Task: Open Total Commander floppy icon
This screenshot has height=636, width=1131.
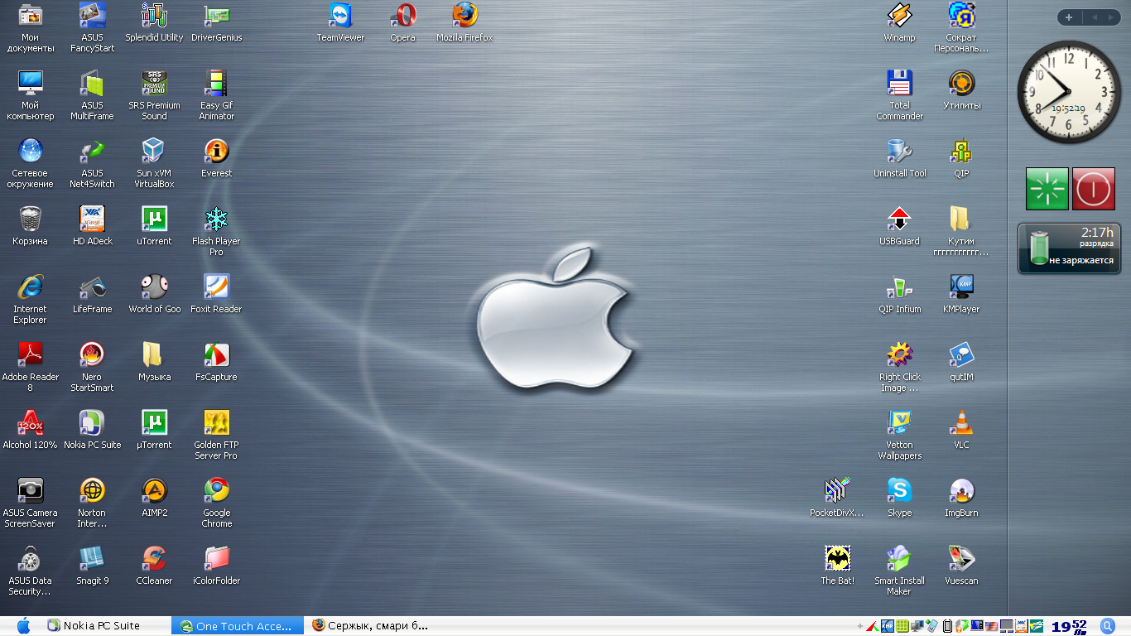Action: coord(899,83)
